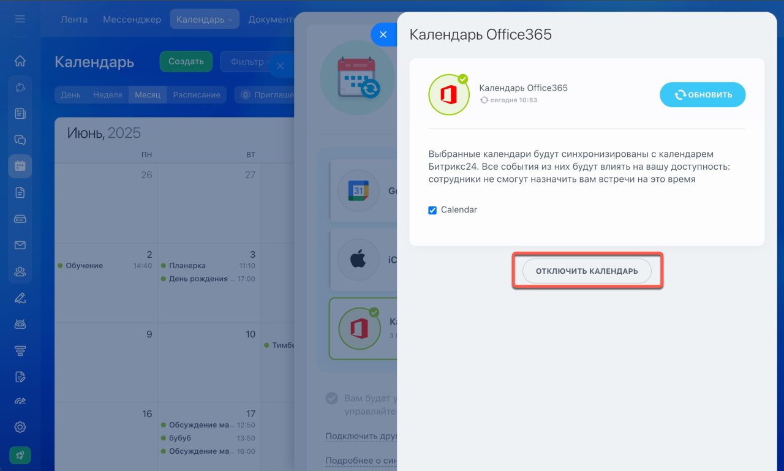The image size is (784, 471).
Task: Switch to the День view tab
Action: 70,95
